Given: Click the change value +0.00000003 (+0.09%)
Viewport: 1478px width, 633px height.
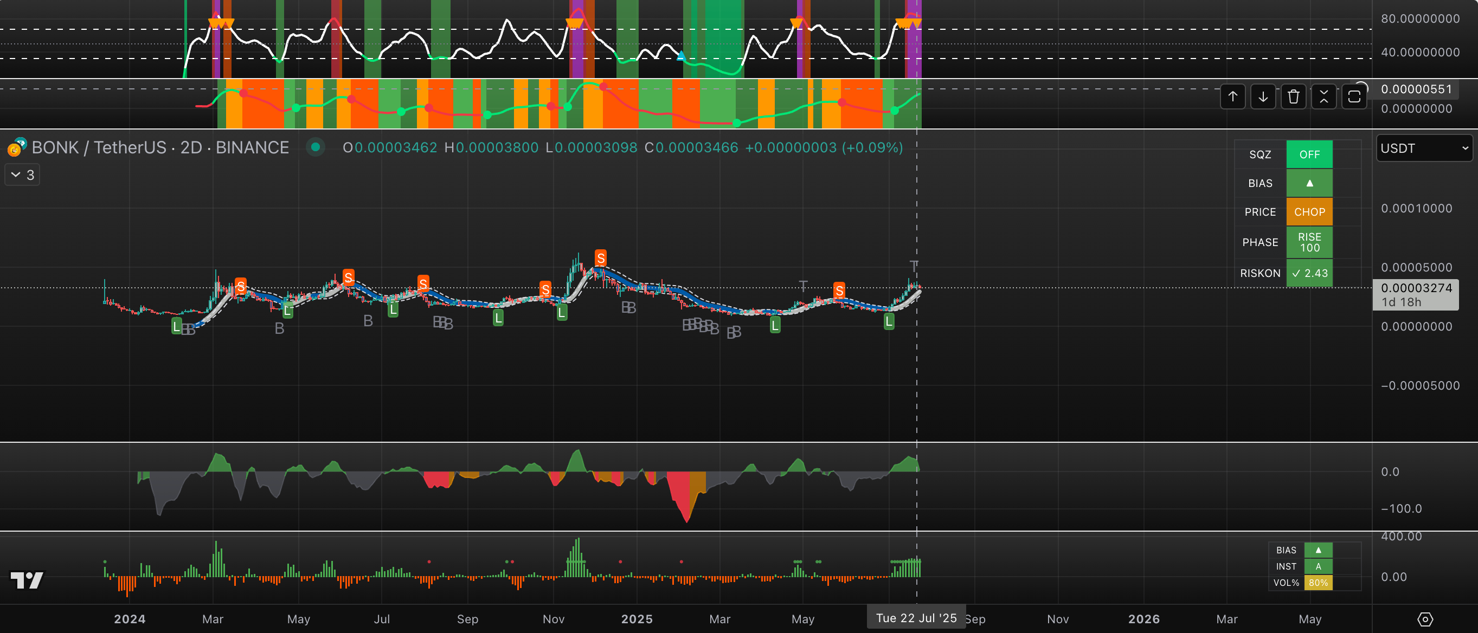Looking at the screenshot, I should pos(824,147).
